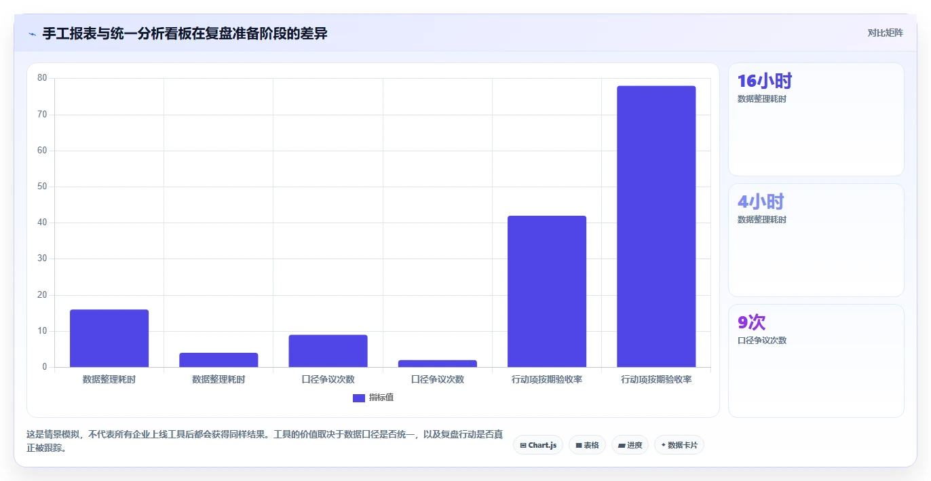Viewport: 931px width, 481px height.
Task: Click the chart title 手工报表与统一分析看板在复盘准备阶段的差异
Action: click(185, 33)
